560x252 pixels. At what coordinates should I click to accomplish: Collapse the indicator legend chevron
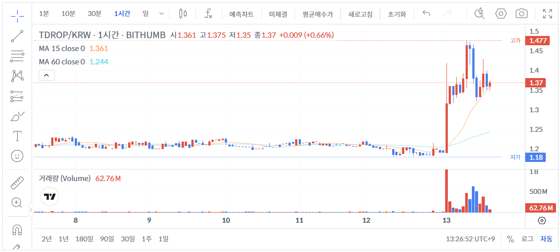click(x=47, y=75)
